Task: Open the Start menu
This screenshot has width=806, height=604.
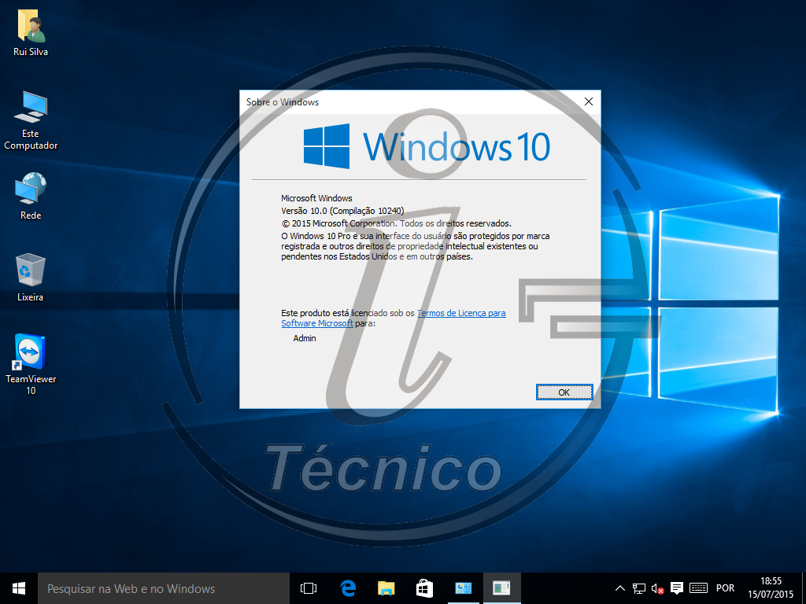Action: click(x=17, y=587)
